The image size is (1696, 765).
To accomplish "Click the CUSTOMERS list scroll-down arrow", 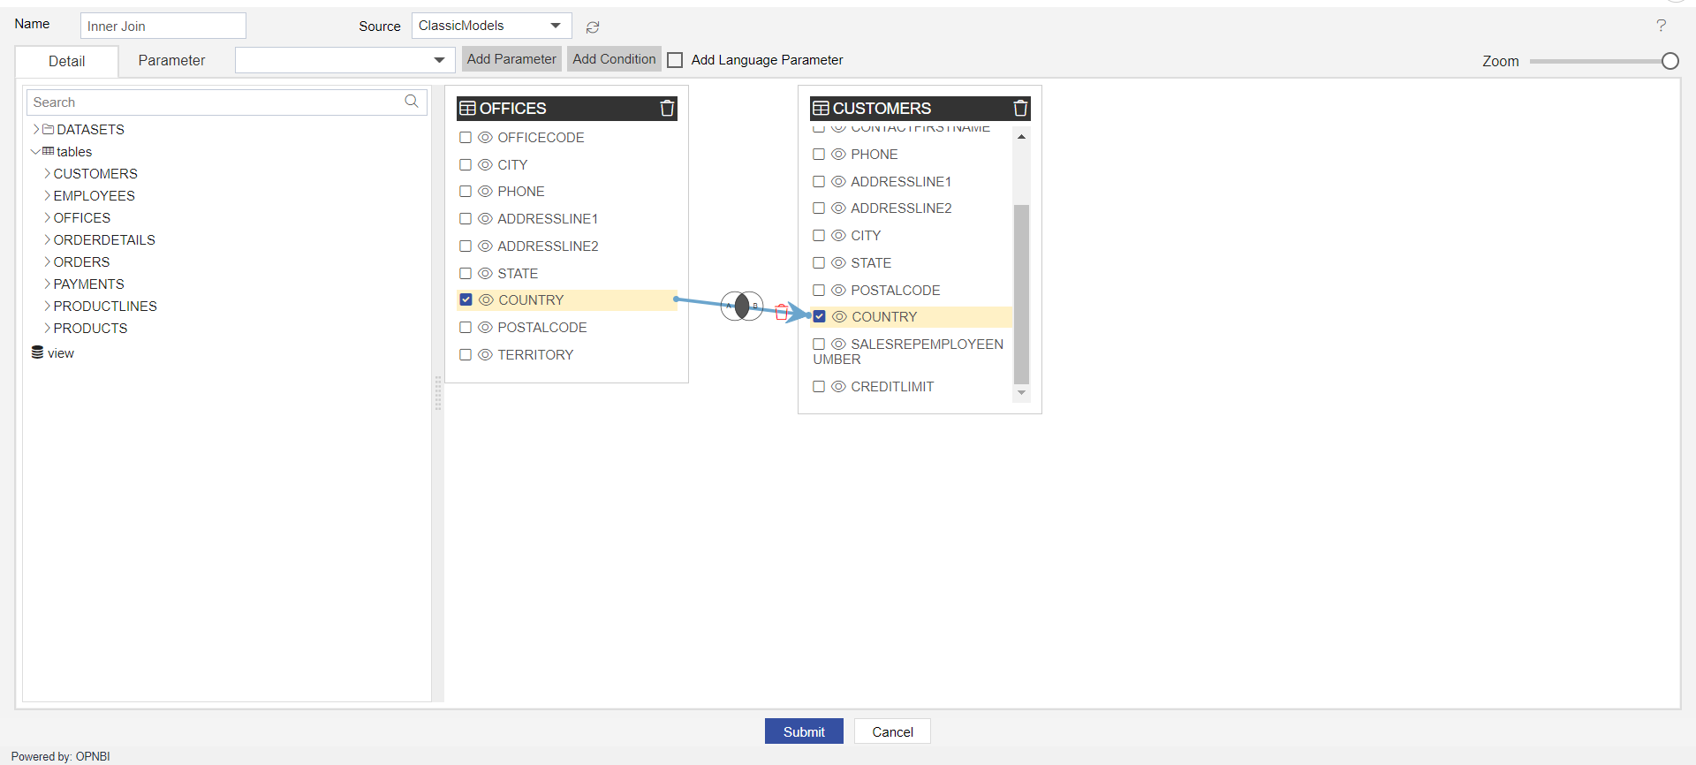I will (1021, 392).
